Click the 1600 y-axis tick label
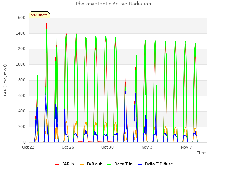 click(21, 17)
